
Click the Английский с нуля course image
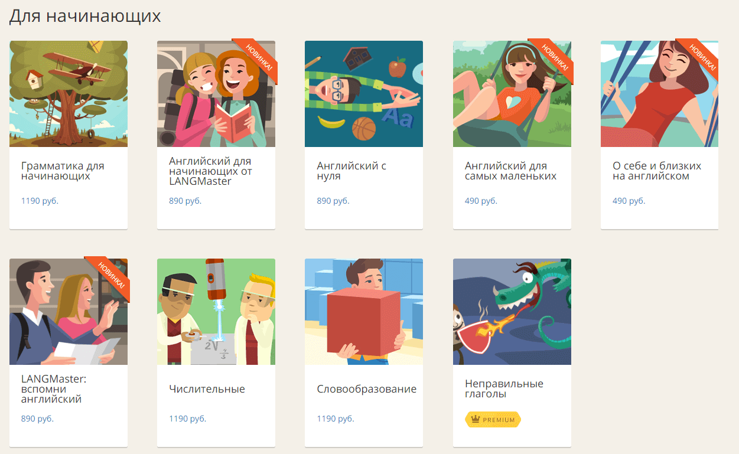(364, 94)
